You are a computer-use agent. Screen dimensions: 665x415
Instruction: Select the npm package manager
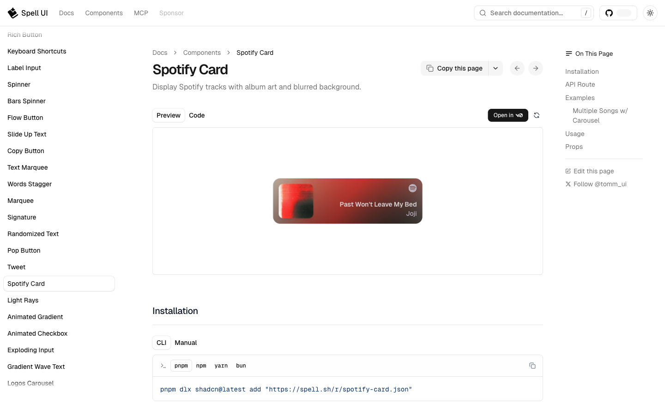coord(201,365)
